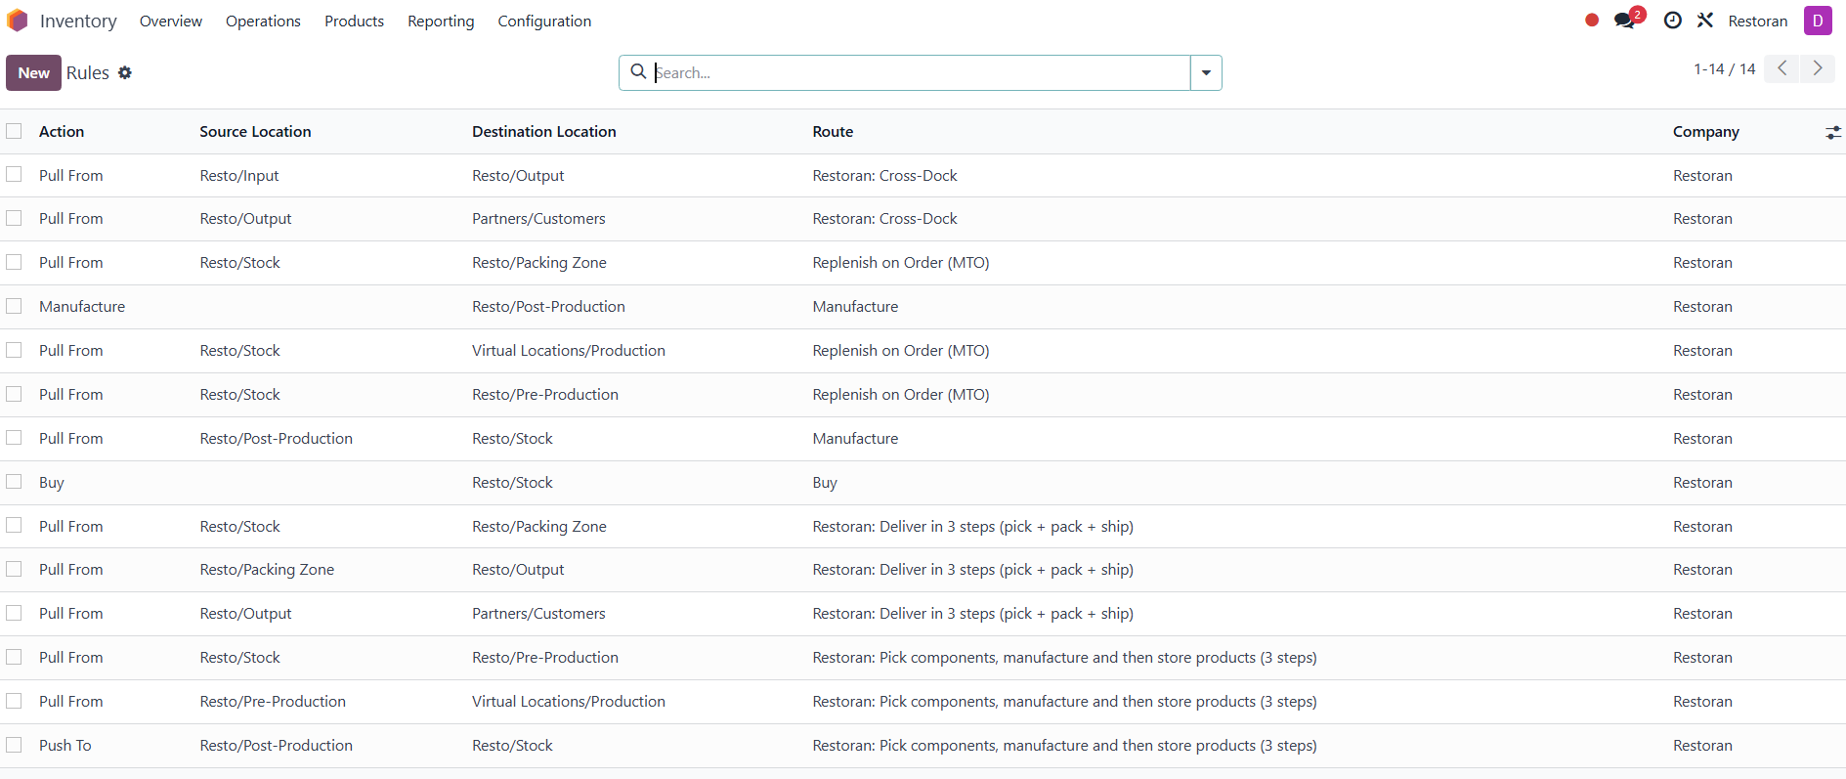The height and width of the screenshot is (779, 1846).
Task: Click the Push To action cell
Action: click(64, 745)
